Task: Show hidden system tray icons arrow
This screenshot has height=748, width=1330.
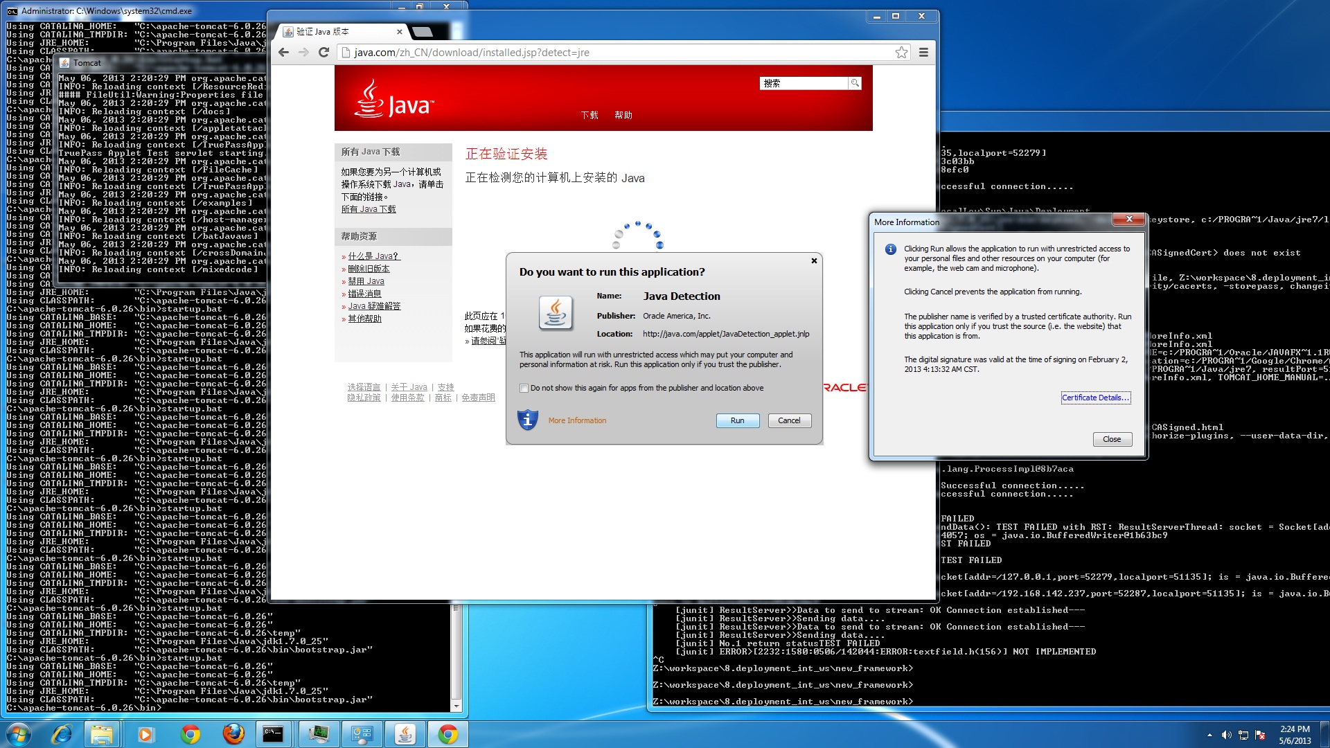Action: 1209,735
